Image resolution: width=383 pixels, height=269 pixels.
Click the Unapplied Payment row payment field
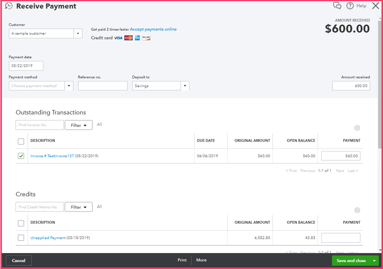pos(341,238)
